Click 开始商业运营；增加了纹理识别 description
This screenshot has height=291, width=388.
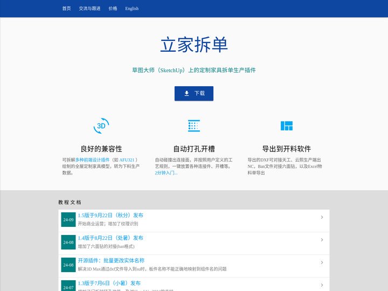[108, 224]
